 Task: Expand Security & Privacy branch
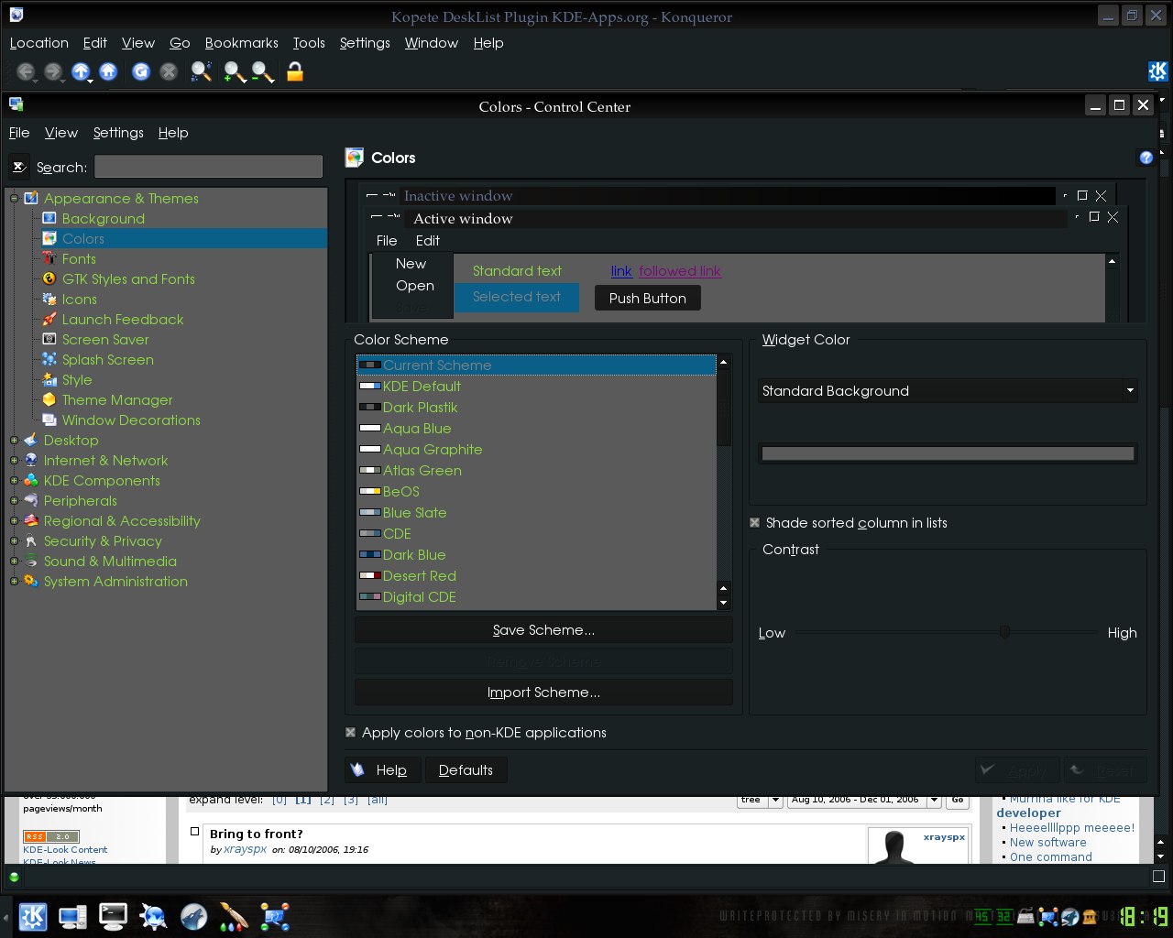pos(14,540)
